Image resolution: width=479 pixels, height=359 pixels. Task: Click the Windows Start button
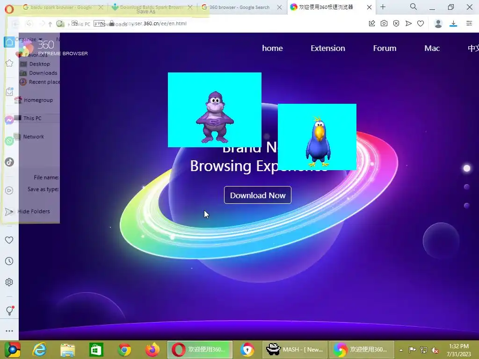pos(13,350)
